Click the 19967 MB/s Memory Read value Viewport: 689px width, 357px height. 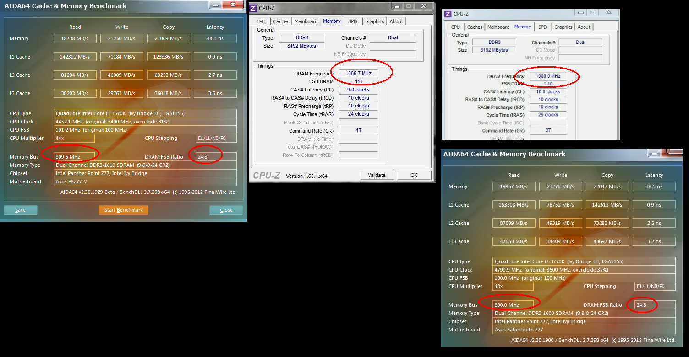point(514,186)
